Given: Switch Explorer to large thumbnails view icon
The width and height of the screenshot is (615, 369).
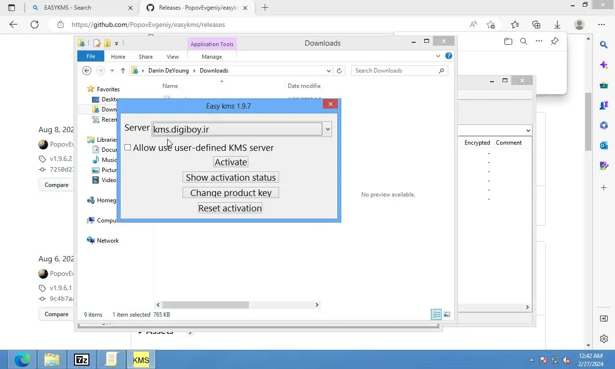Looking at the screenshot, I should click(447, 315).
